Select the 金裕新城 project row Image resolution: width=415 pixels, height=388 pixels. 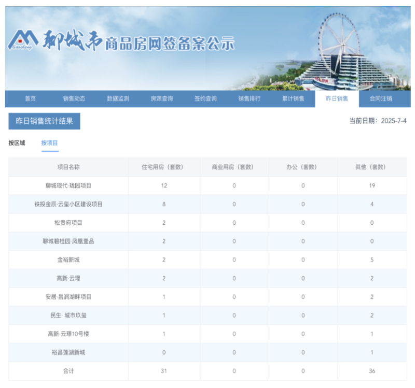(x=67, y=260)
